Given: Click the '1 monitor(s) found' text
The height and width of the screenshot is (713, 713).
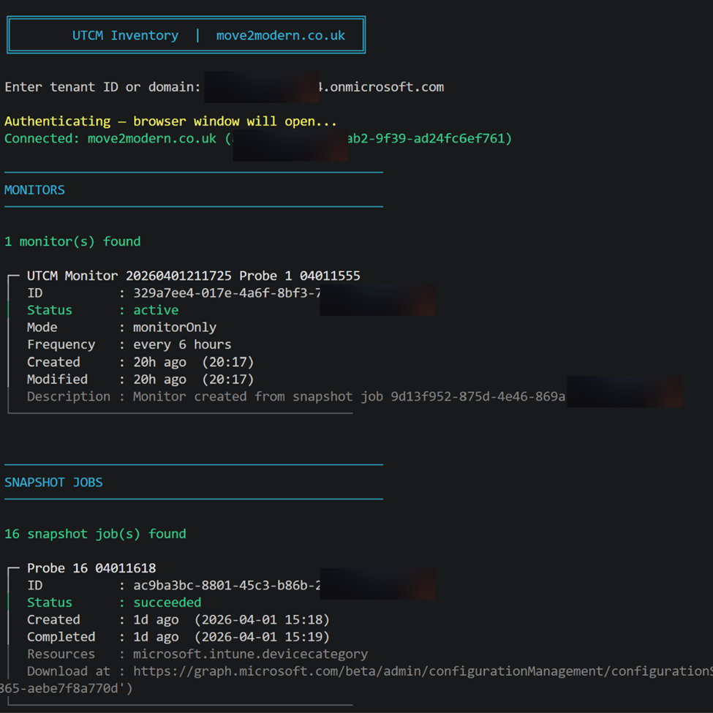Looking at the screenshot, I should coord(72,241).
